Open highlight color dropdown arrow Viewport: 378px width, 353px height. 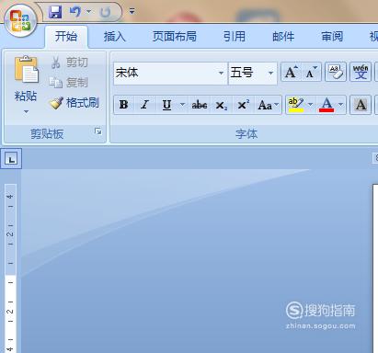point(310,105)
